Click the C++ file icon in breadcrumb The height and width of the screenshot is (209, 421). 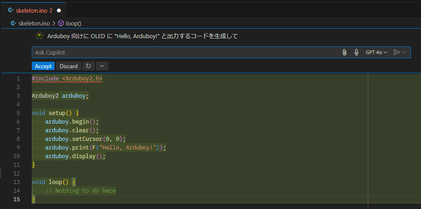click(13, 23)
